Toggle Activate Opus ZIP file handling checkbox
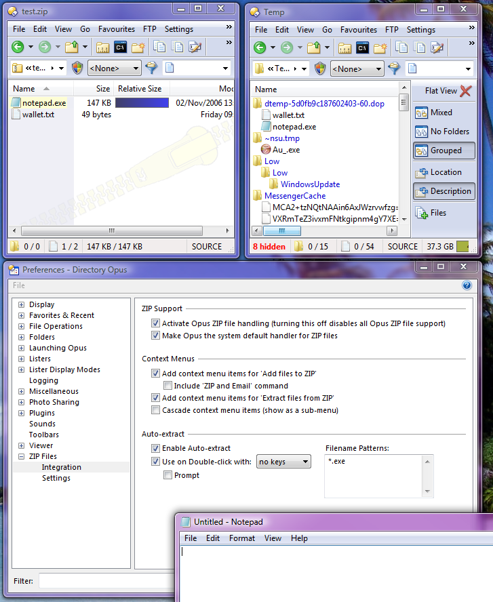This screenshot has height=602, width=493. 155,323
